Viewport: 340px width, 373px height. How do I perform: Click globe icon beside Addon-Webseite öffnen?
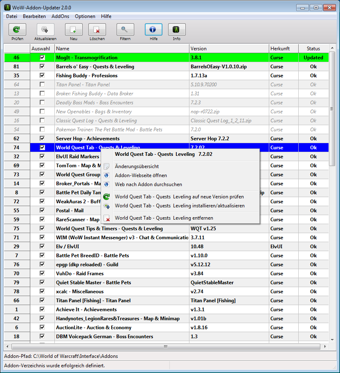[107, 175]
